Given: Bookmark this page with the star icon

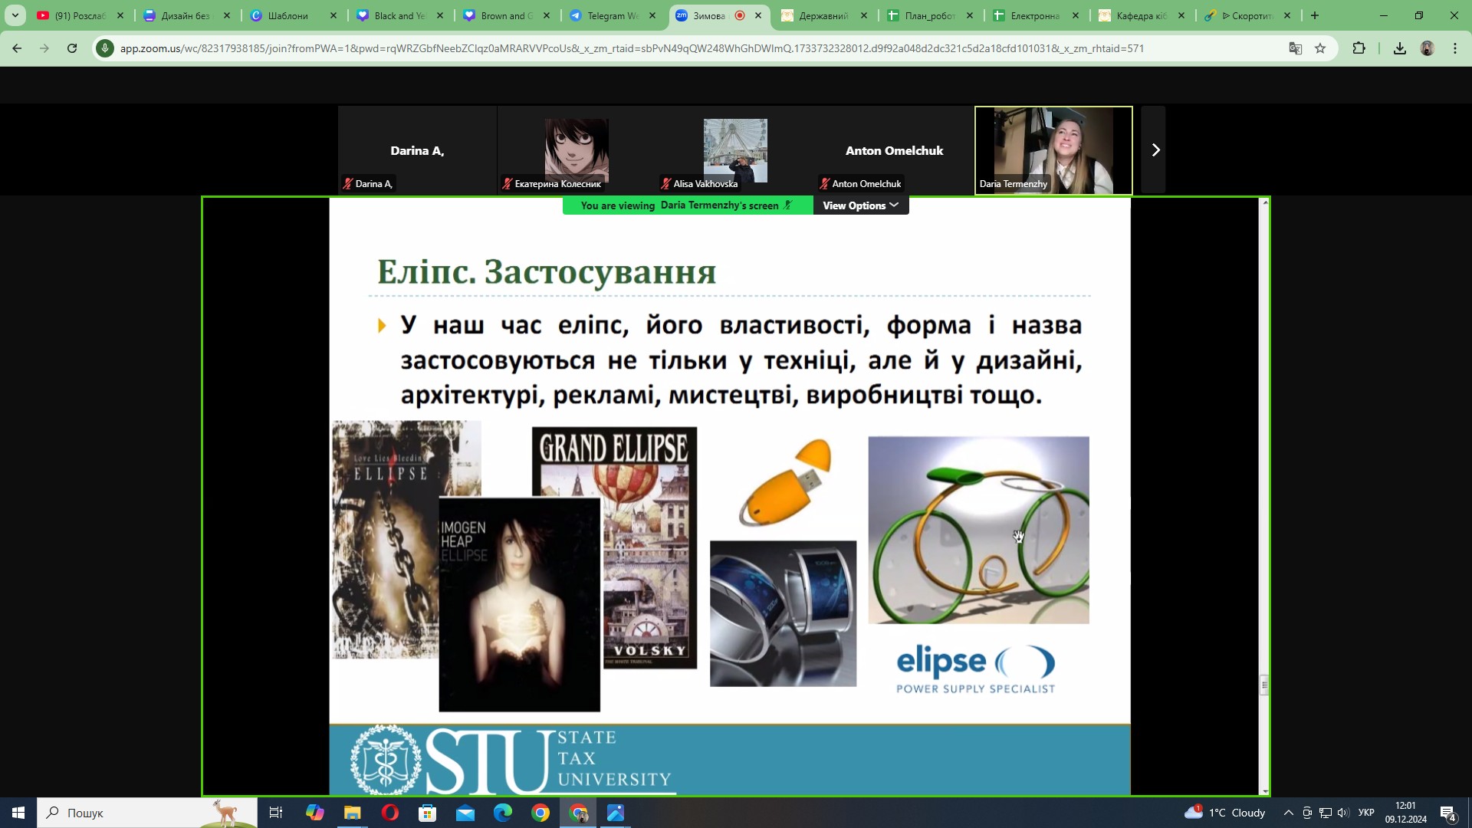Looking at the screenshot, I should [x=1320, y=48].
